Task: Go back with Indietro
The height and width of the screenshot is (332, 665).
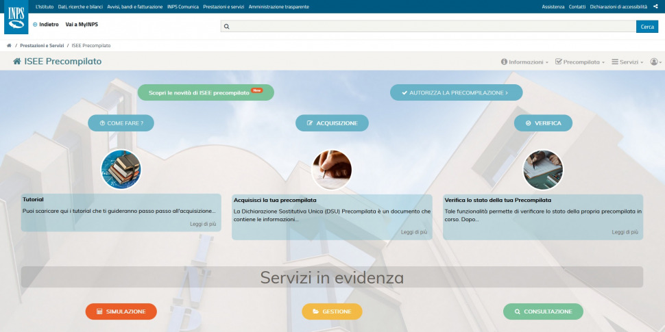Action: click(x=45, y=25)
